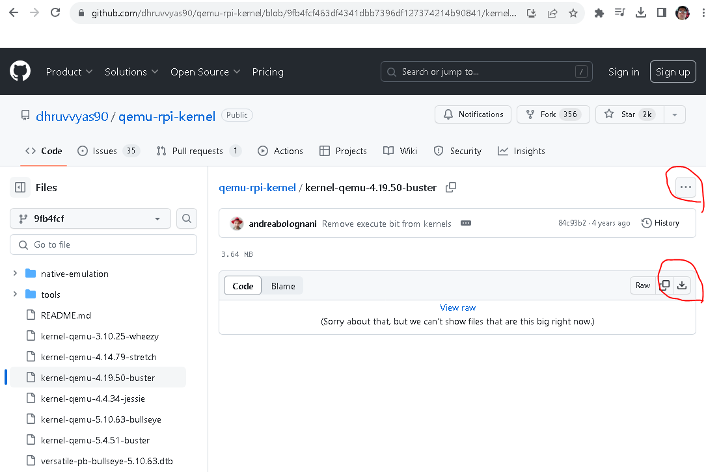Click the View raw link
706x472 pixels.
pos(457,308)
